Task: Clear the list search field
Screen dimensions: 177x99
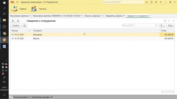Action: (157, 26)
